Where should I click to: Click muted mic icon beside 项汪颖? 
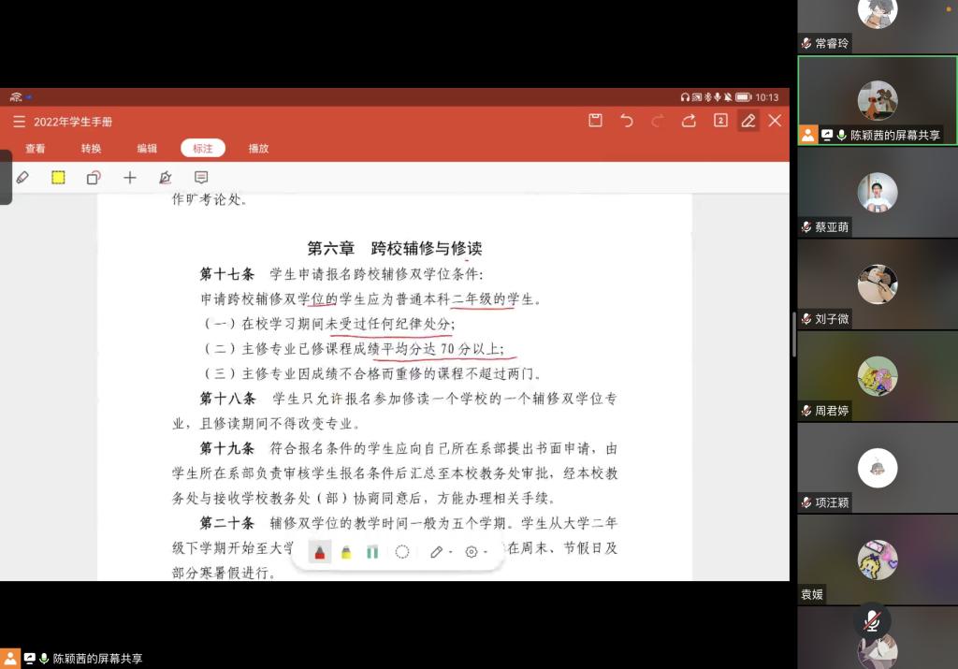pos(806,502)
